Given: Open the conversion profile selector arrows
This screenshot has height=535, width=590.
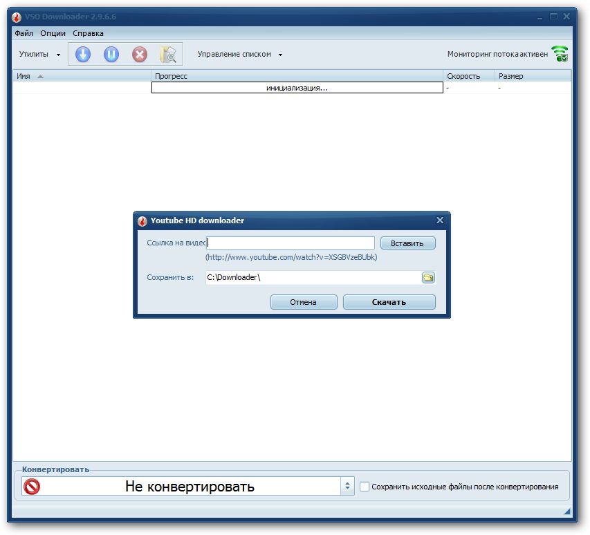Looking at the screenshot, I should point(347,486).
